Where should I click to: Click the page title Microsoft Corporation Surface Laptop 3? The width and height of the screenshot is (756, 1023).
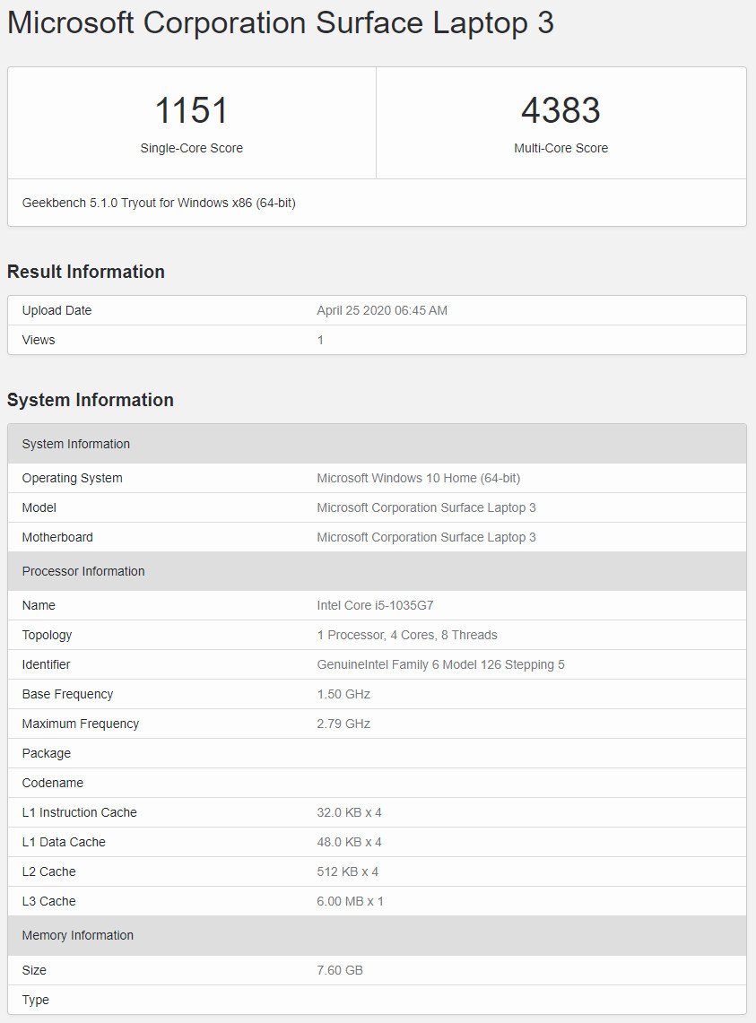pos(281,23)
